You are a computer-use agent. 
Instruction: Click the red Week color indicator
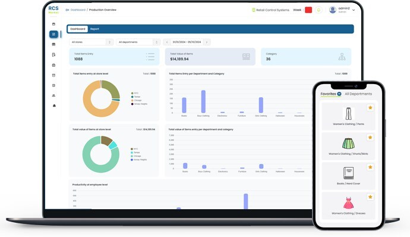point(308,10)
